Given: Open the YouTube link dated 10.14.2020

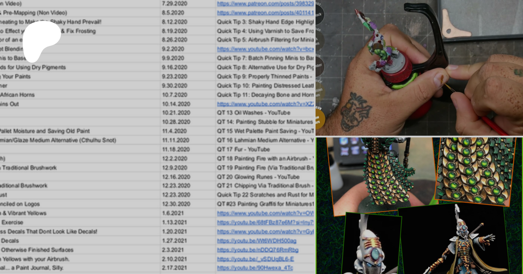Looking at the screenshot, I should 265,104.
